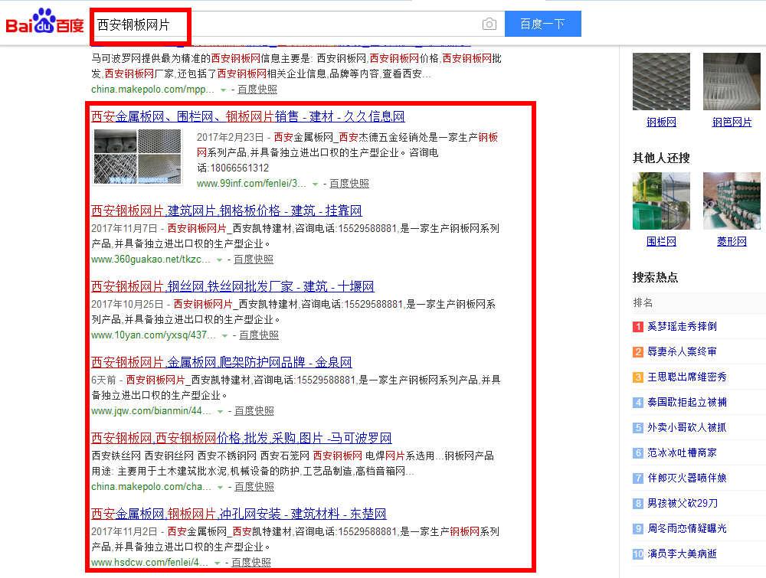Image resolution: width=766 pixels, height=578 pixels.
Task: Open 百度快照 for www.jqw.com result
Action: point(254,411)
